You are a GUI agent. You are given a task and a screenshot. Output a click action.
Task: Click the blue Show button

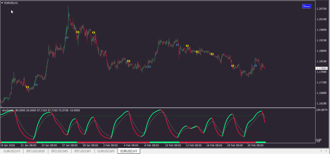[x=306, y=6]
